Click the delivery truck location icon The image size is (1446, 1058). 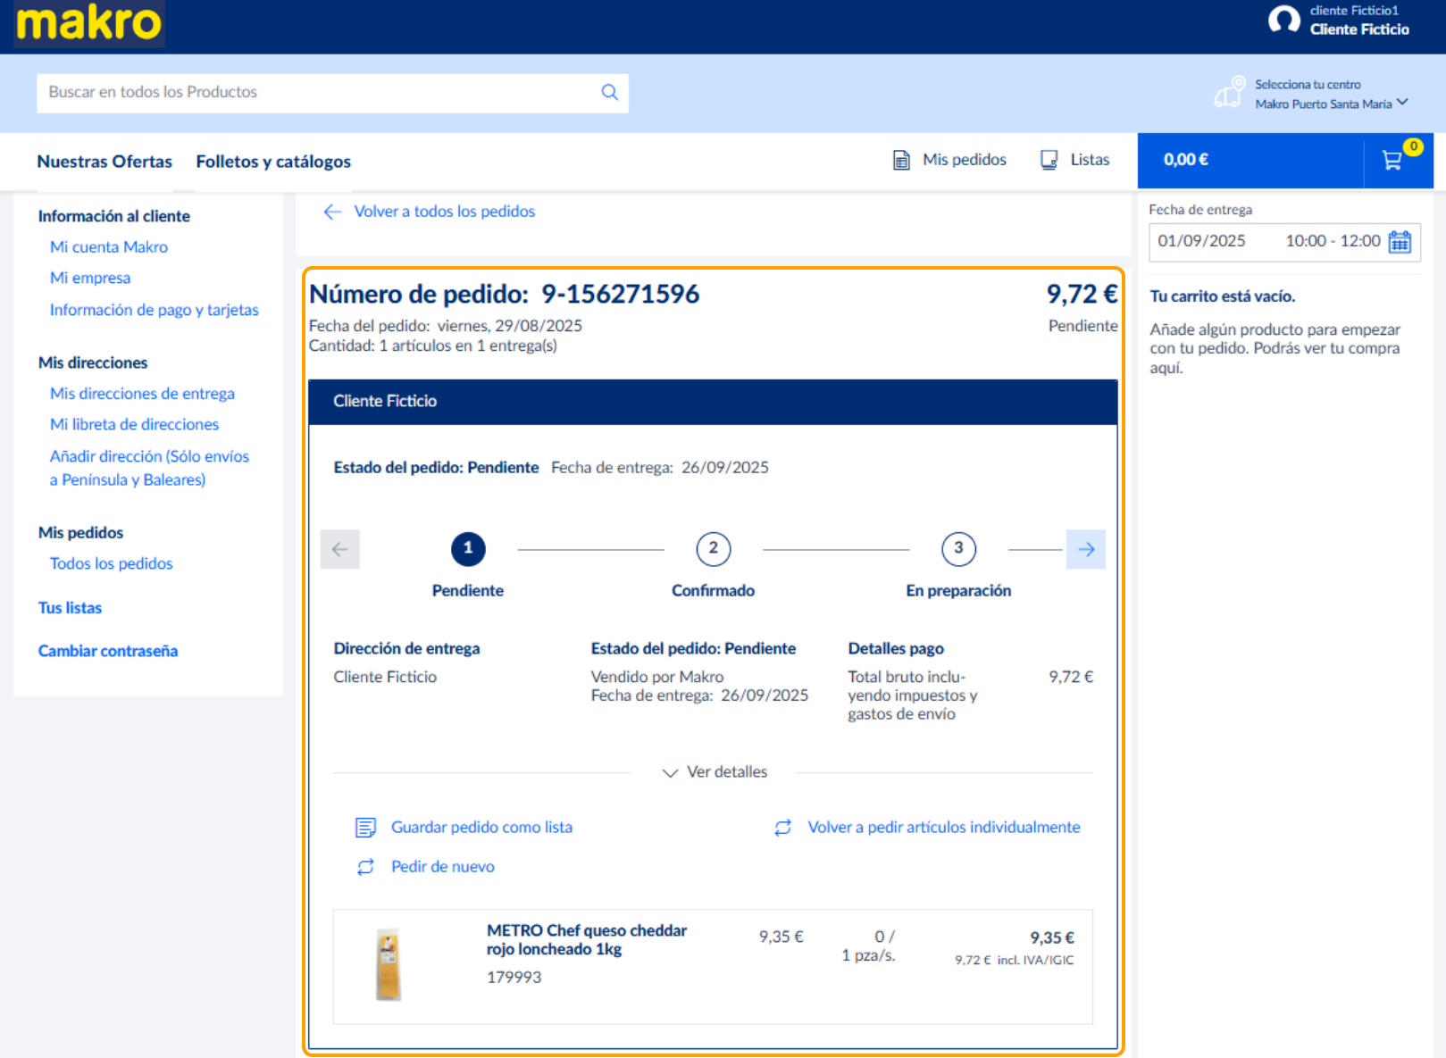coord(1230,92)
